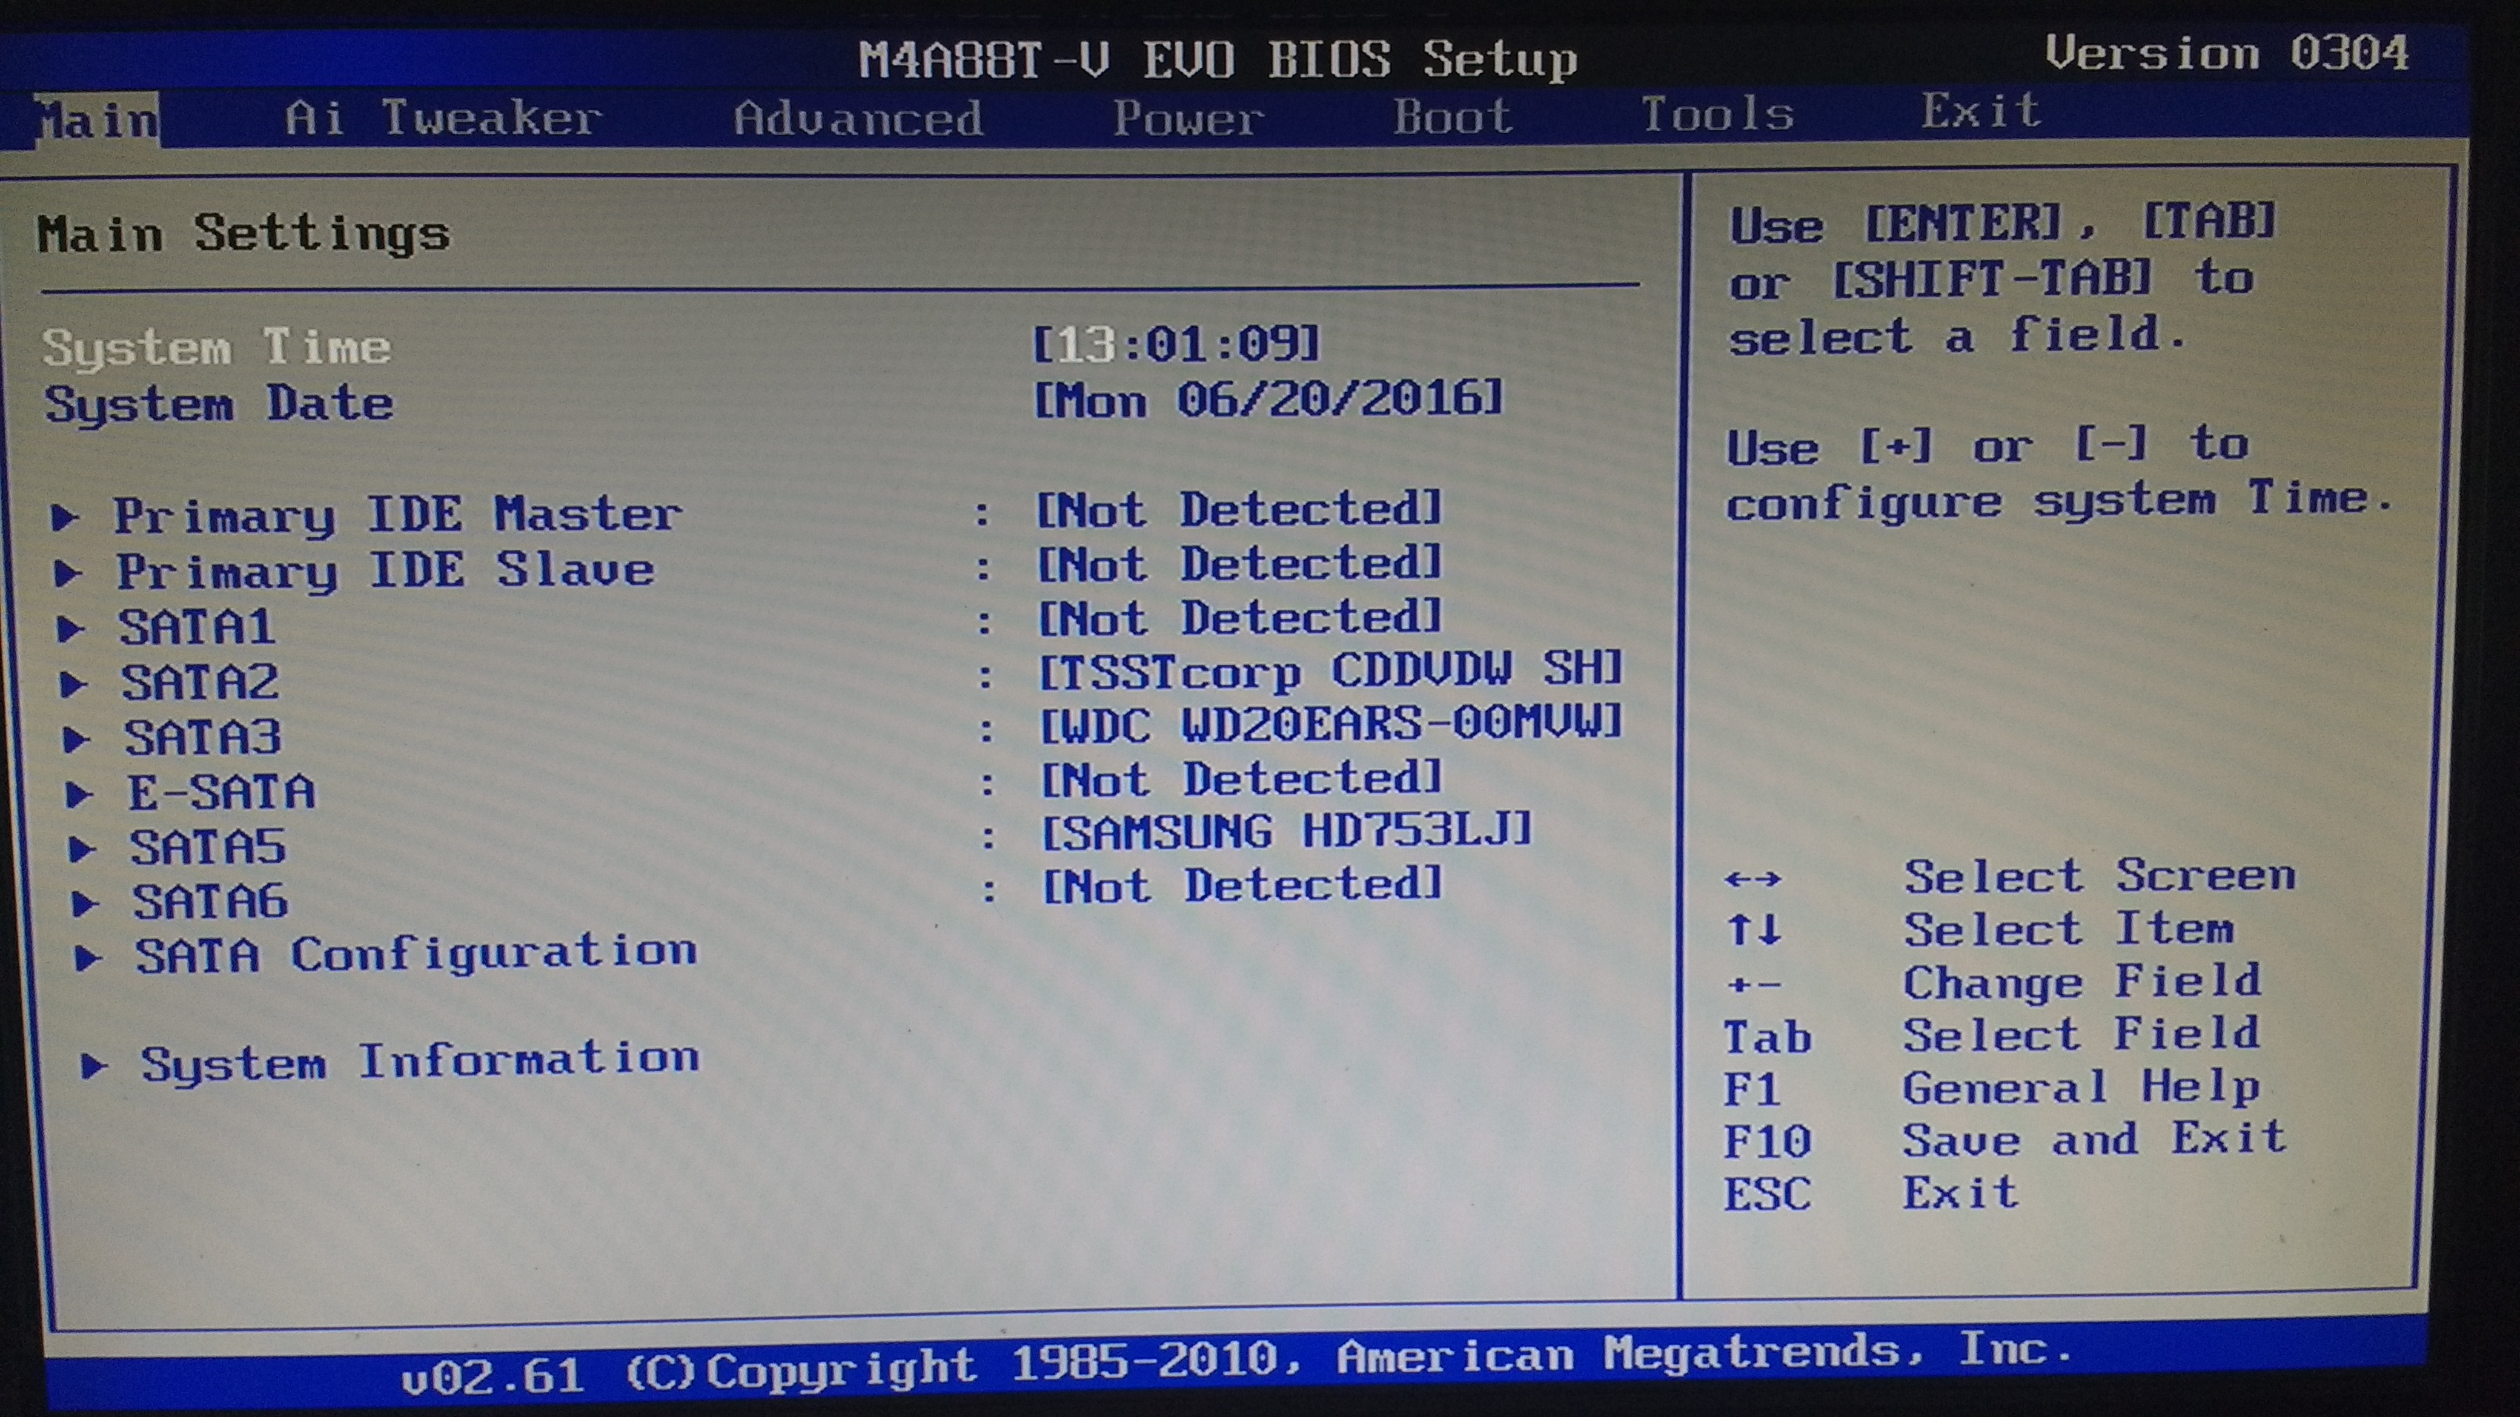Click the F10 key legend label
Screen dimensions: 2520x1417
1767,1142
